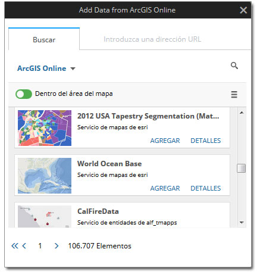Select the Buscar tab
The height and width of the screenshot is (274, 260).
(44, 39)
